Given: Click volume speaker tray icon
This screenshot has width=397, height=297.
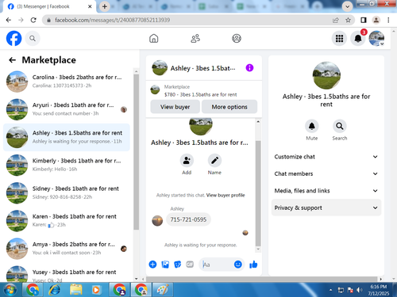Looking at the screenshot, I should tap(360, 290).
